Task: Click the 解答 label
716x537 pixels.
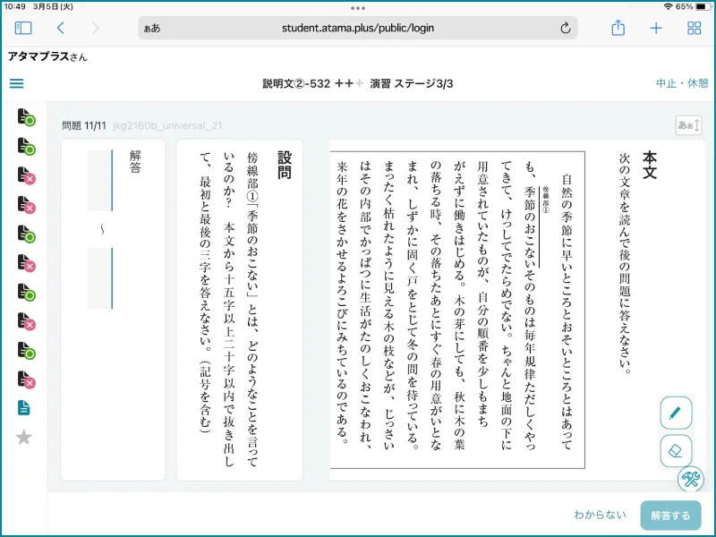Action: [x=135, y=162]
